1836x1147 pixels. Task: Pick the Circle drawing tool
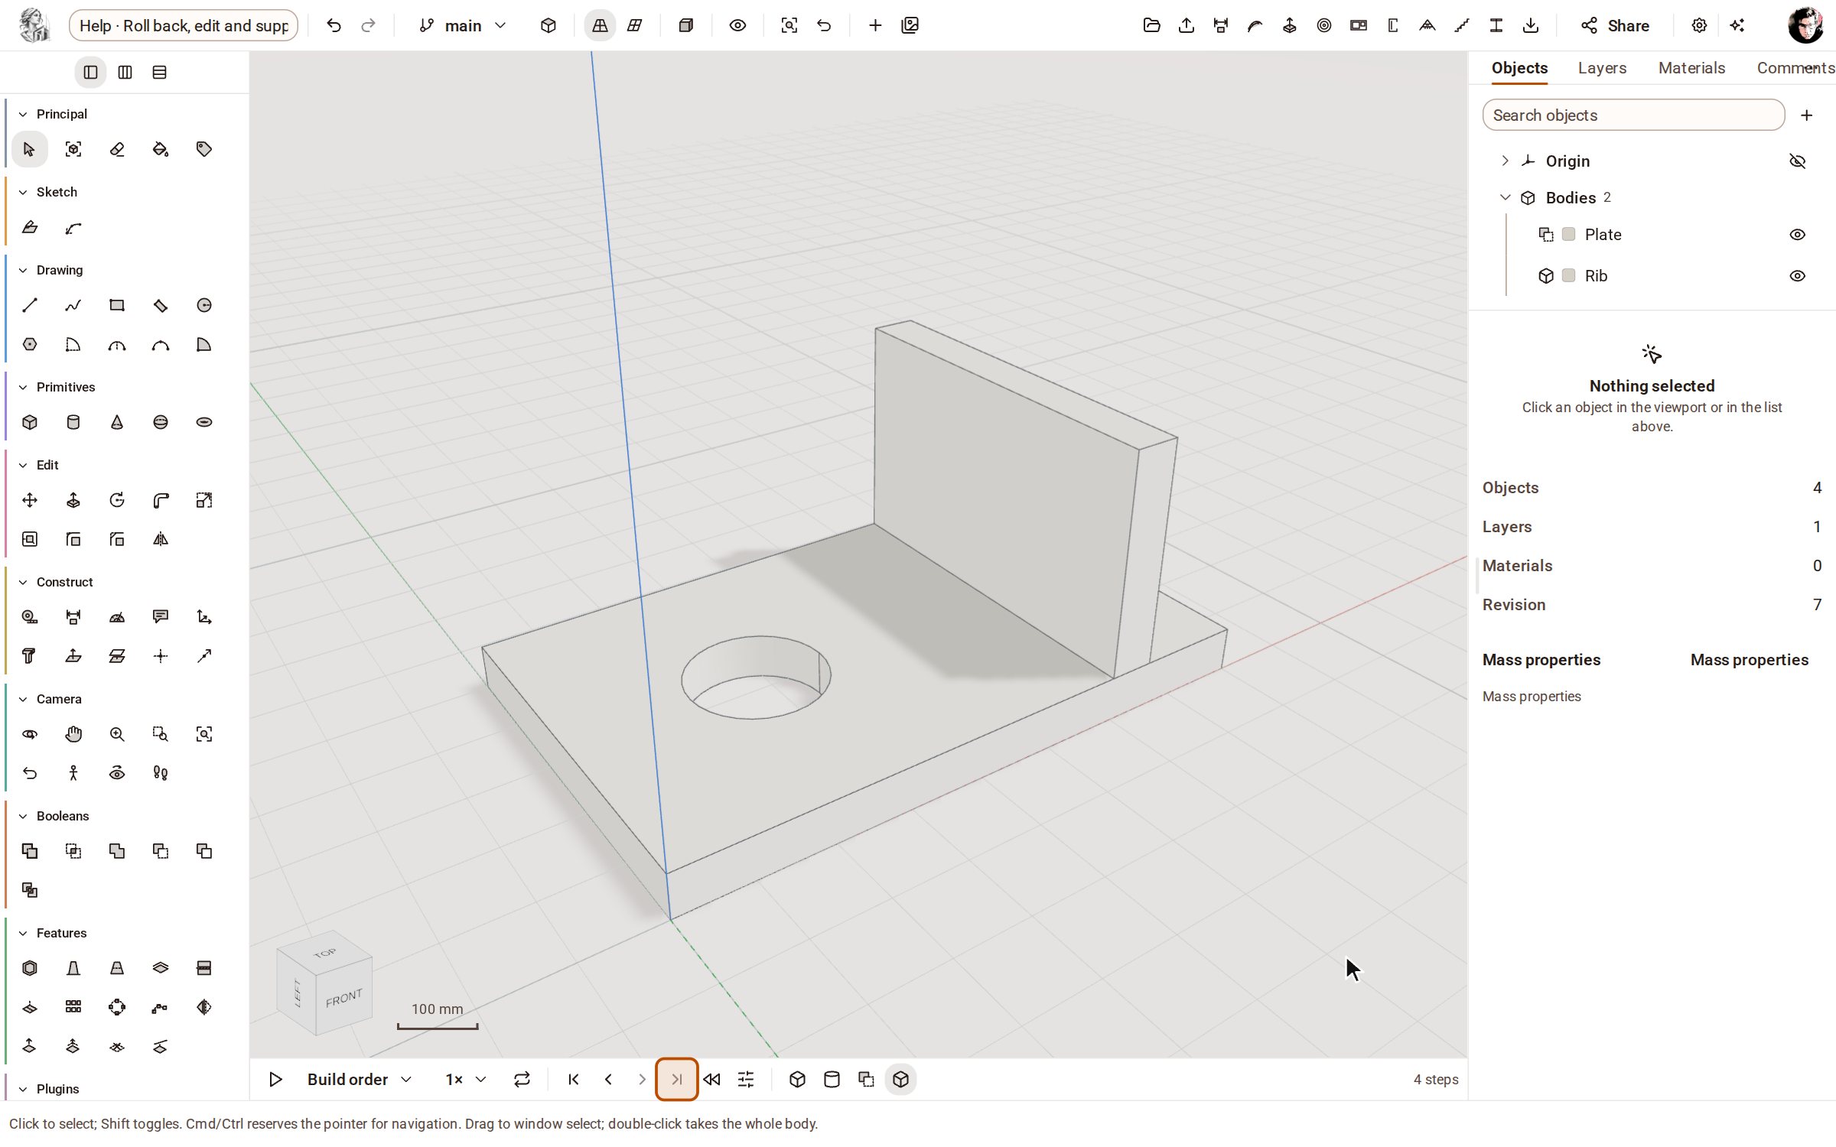click(204, 306)
